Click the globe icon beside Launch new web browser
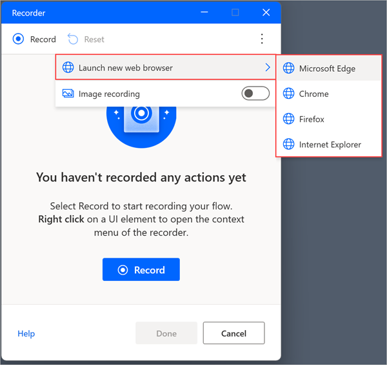Image resolution: width=387 pixels, height=365 pixels. (x=68, y=67)
